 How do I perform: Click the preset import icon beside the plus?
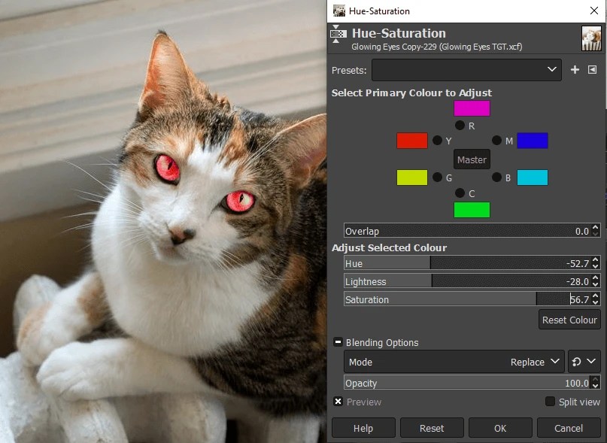pyautogui.click(x=593, y=69)
